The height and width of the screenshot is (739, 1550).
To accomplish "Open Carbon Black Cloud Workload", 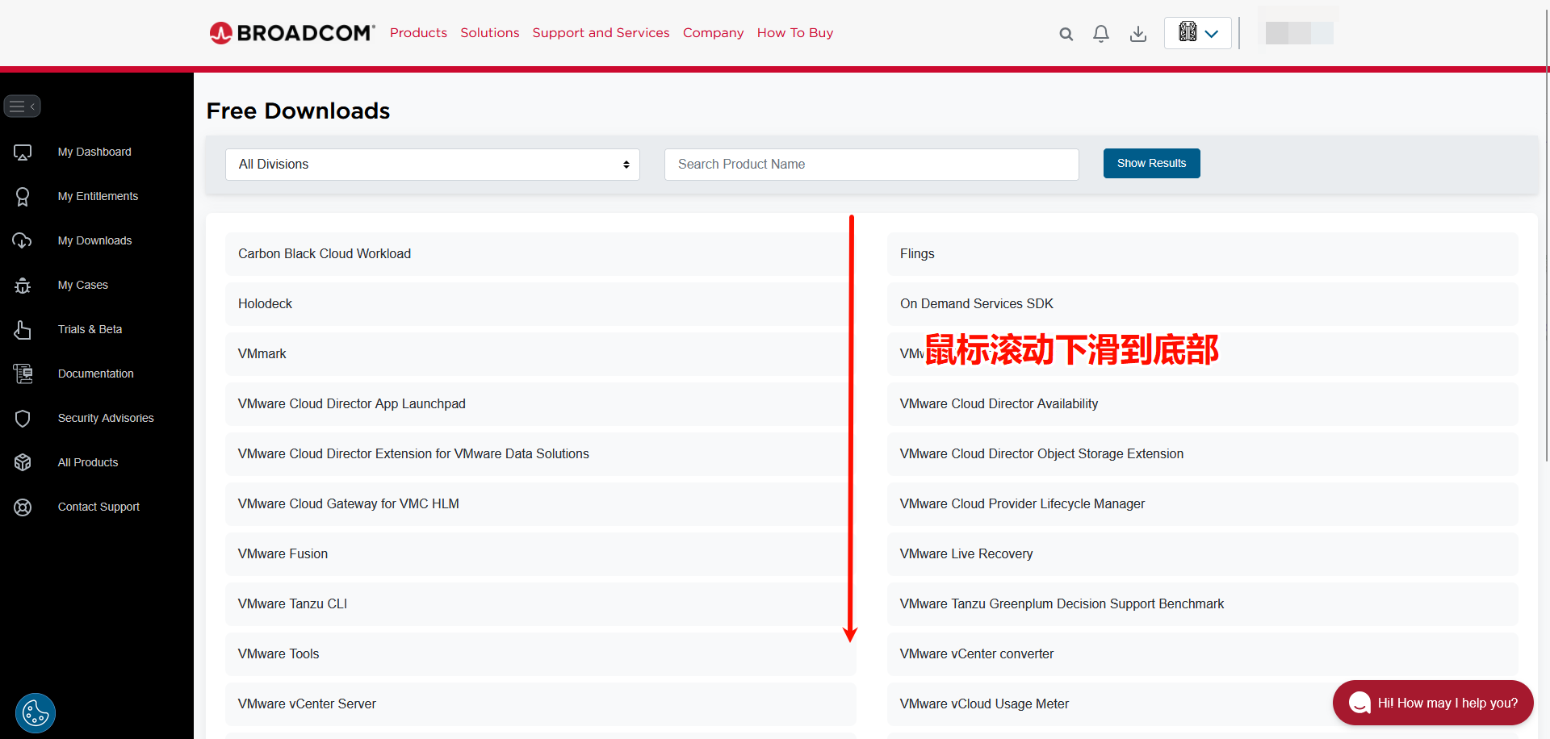I will point(540,254).
